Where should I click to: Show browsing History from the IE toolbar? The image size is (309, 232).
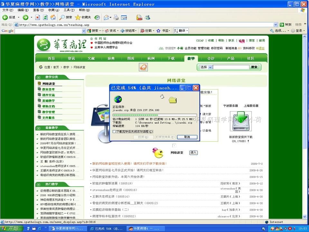pyautogui.click(x=97, y=17)
